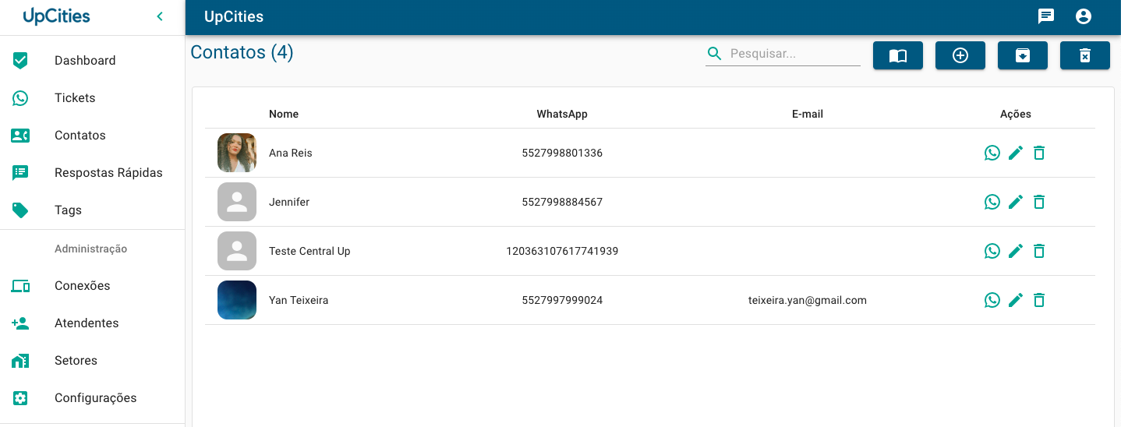Viewport: 1121px width, 427px height.
Task: Edit the Teste Central Up contact
Action: coord(1016,251)
